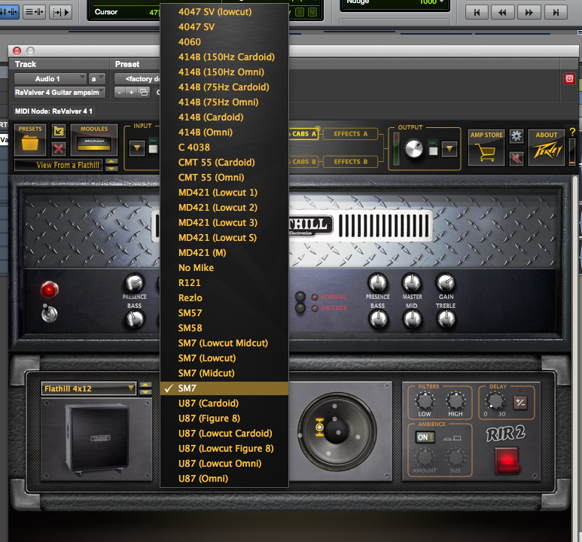Select MD421 (M) from mic list
The width and height of the screenshot is (582, 542).
click(x=224, y=253)
